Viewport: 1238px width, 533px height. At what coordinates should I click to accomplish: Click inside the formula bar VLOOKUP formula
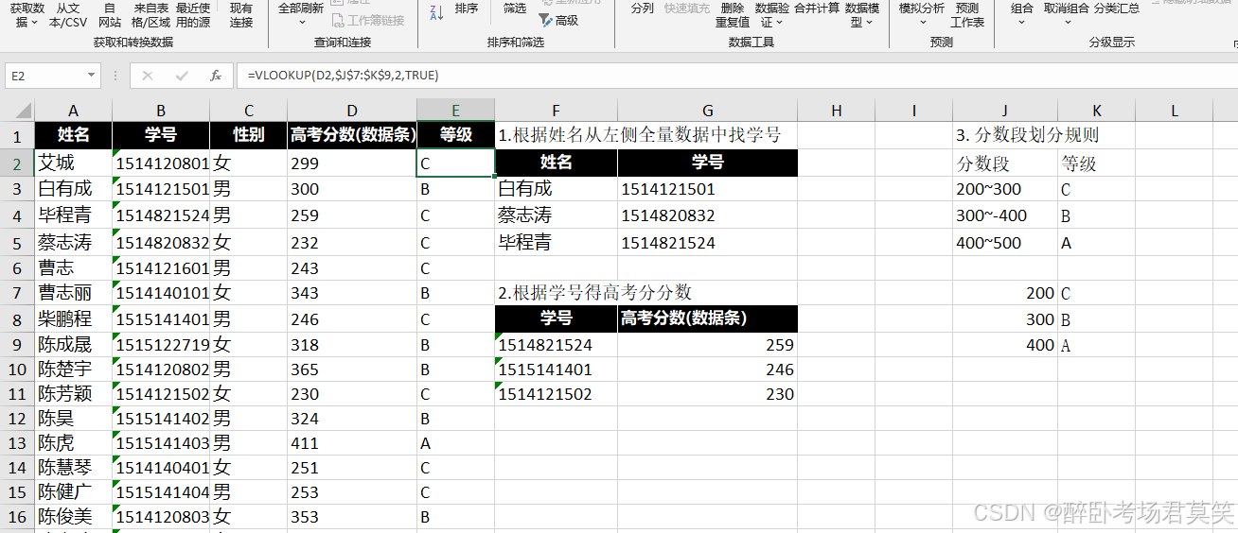pos(344,76)
